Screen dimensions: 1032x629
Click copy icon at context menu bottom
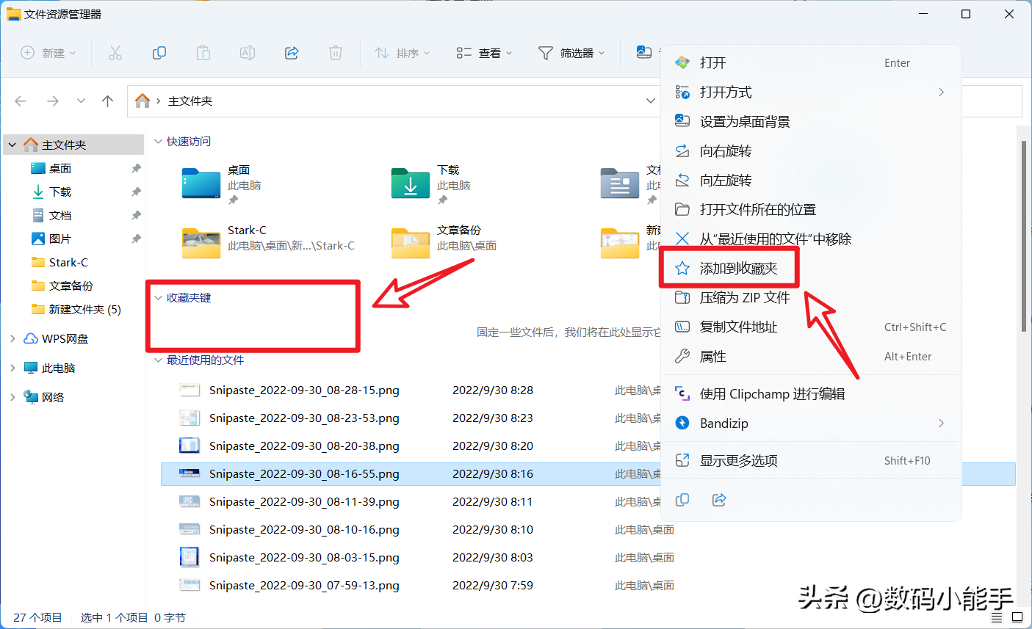682,500
